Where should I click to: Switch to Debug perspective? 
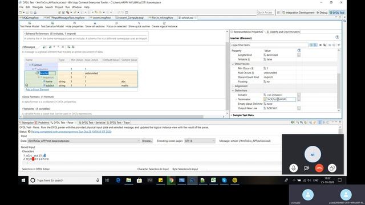point(322,13)
